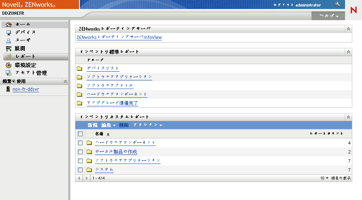Select 環境設定 in the sidebar menu

[25, 65]
